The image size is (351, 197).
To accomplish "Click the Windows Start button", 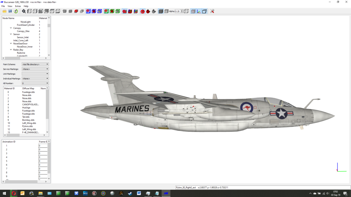I will point(5,193).
